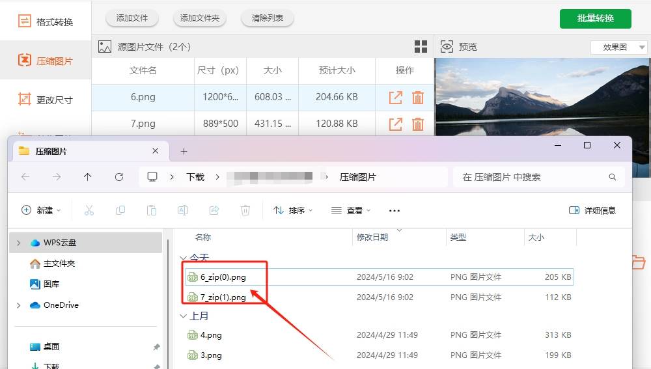This screenshot has height=369, width=651.
Task: Click the preview eye icon next to 预览
Action: point(447,46)
